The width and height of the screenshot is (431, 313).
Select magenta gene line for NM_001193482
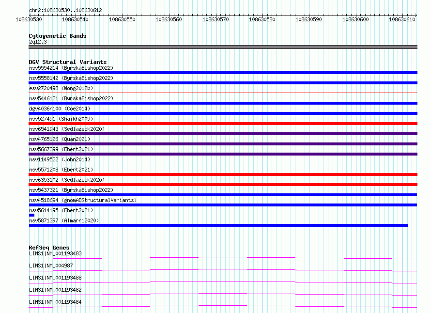223,294
